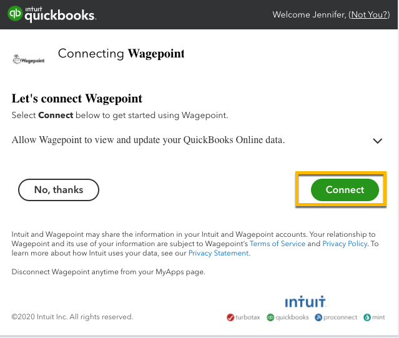Click 'Select Connect below to get started' text
The height and width of the screenshot is (338, 399).
120,116
